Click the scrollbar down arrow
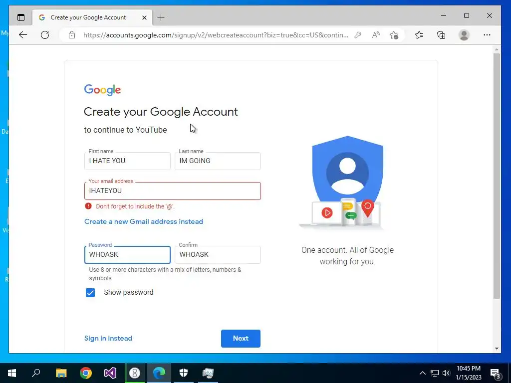The image size is (511, 383). tap(497, 349)
